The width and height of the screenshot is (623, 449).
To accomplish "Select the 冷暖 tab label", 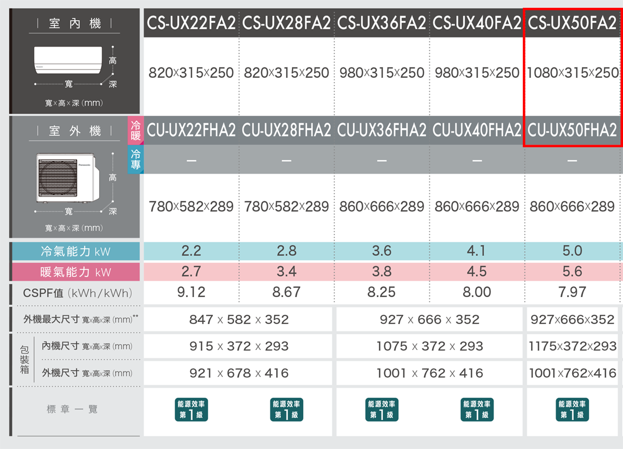I will coord(136,131).
